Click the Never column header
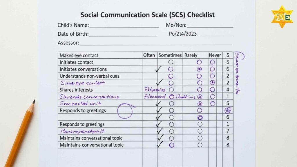This screenshot has width=297, height=167. pos(215,55)
